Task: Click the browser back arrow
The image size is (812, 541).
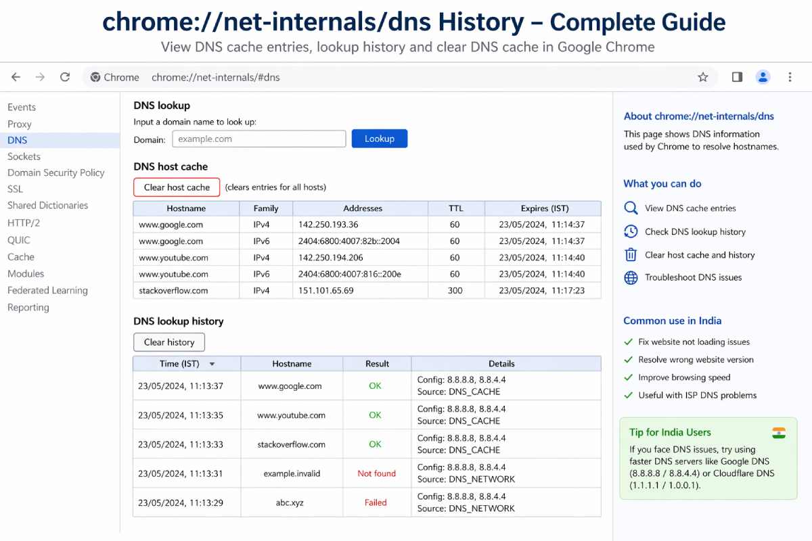Action: coord(16,77)
